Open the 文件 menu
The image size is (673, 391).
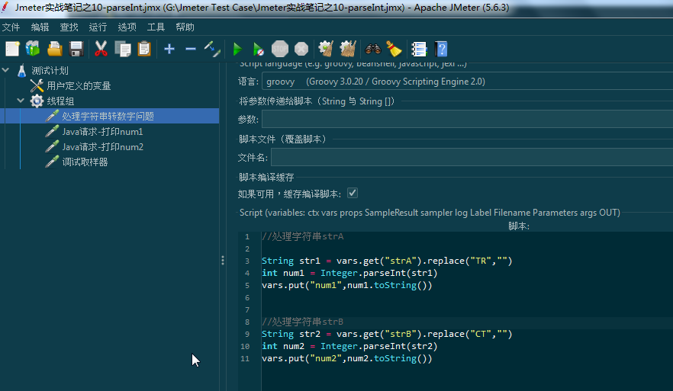(11, 27)
